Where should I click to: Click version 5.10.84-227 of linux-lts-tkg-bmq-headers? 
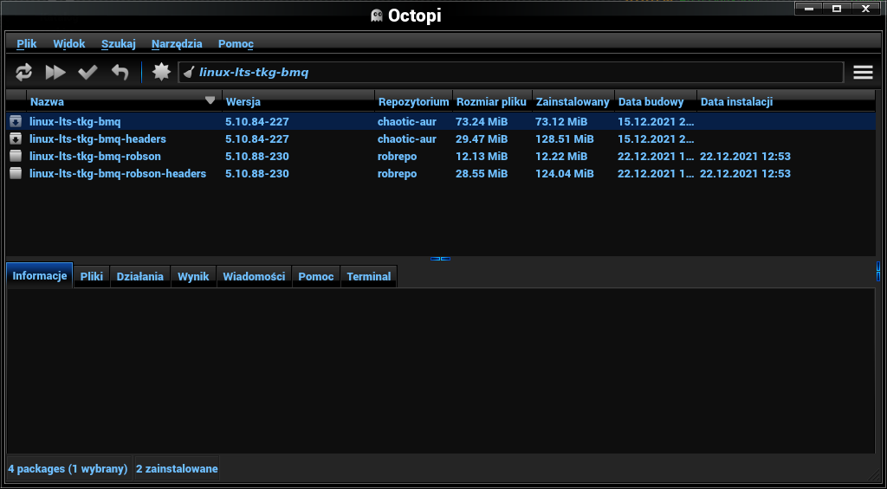(256, 138)
